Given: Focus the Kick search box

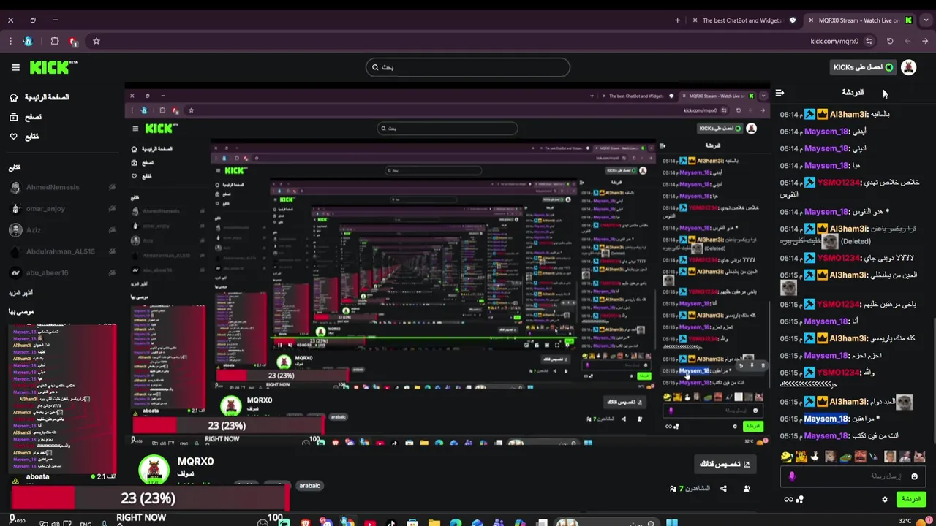Looking at the screenshot, I should (468, 67).
